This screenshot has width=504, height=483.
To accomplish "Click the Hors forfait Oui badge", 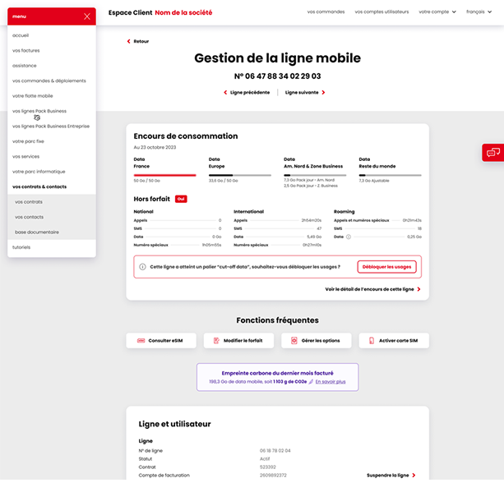I will click(x=181, y=199).
